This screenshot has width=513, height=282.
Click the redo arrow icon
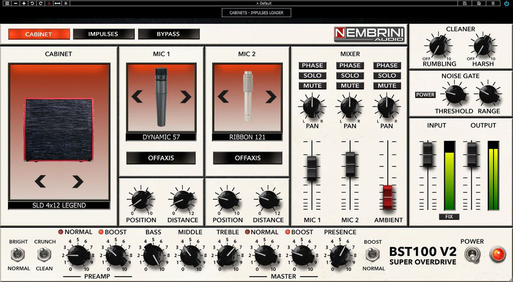click(x=41, y=4)
